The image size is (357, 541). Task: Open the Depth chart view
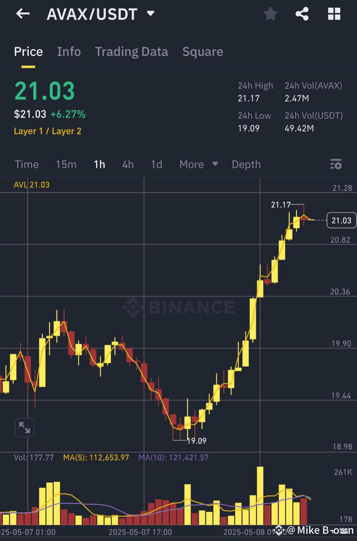click(x=246, y=164)
